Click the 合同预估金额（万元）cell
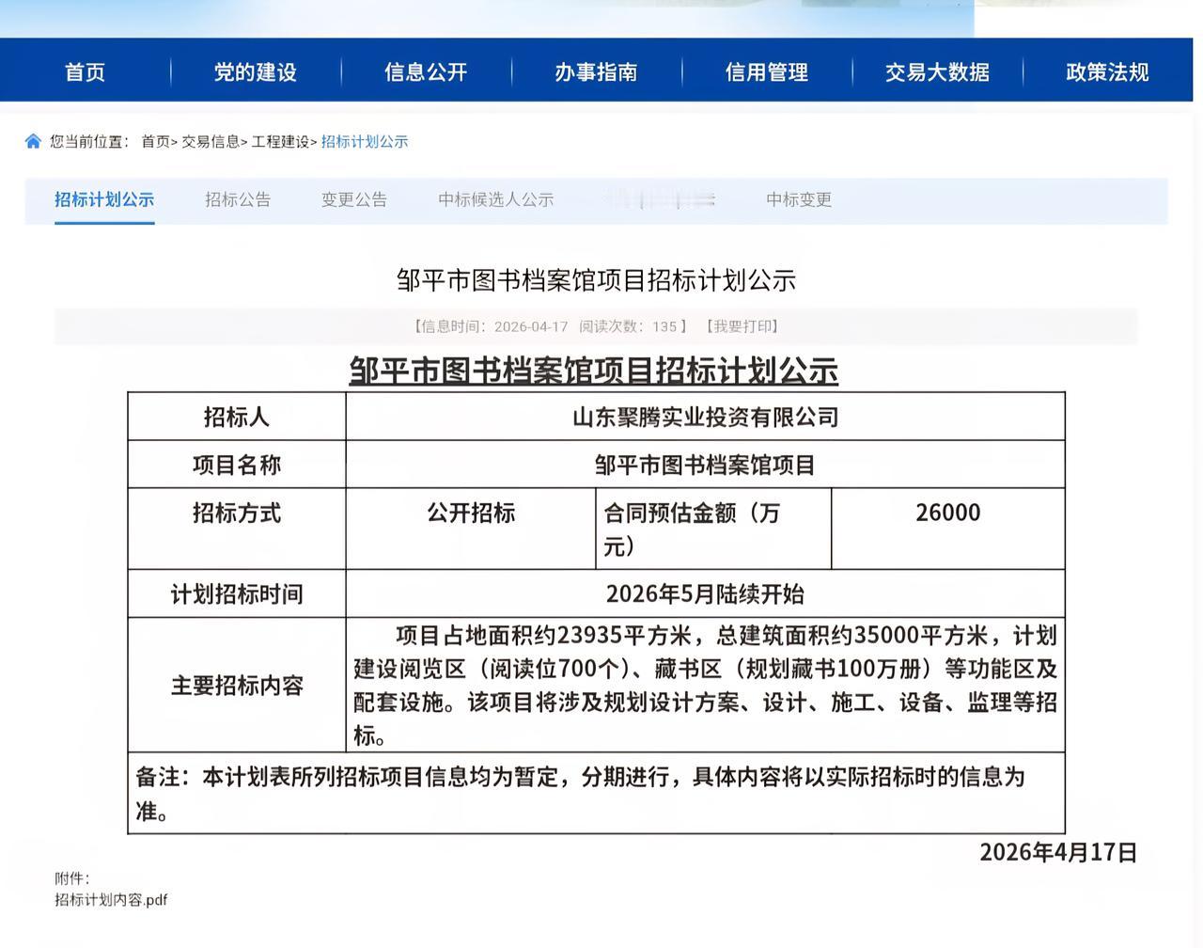Screen dimensions: 1203x948 [x=714, y=529]
